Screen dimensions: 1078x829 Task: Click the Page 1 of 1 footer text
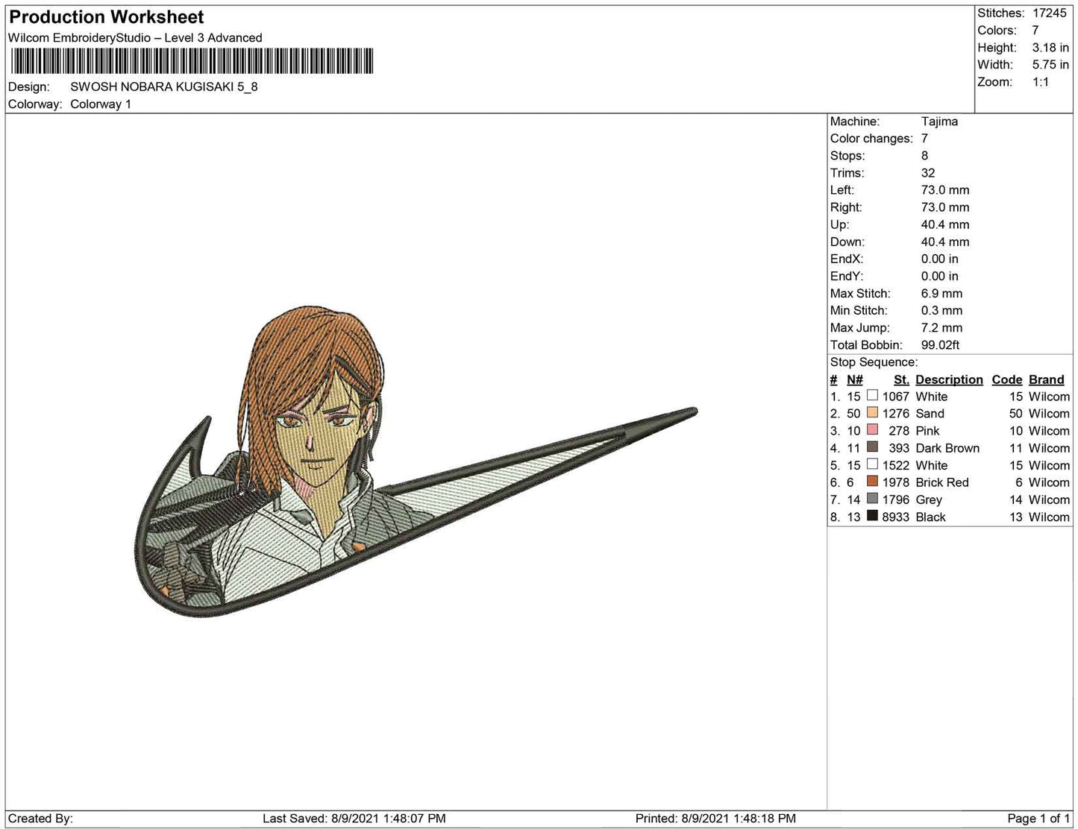click(1038, 819)
